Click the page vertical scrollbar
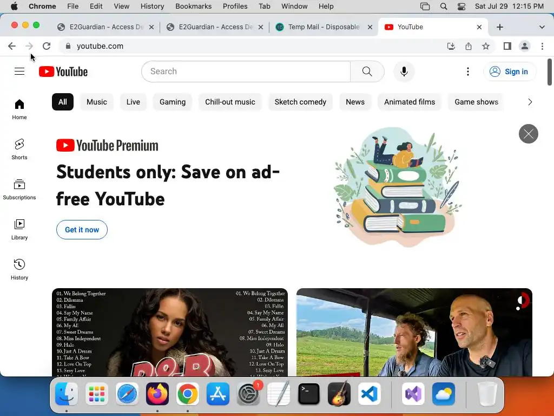This screenshot has width=554, height=416. pyautogui.click(x=550, y=72)
